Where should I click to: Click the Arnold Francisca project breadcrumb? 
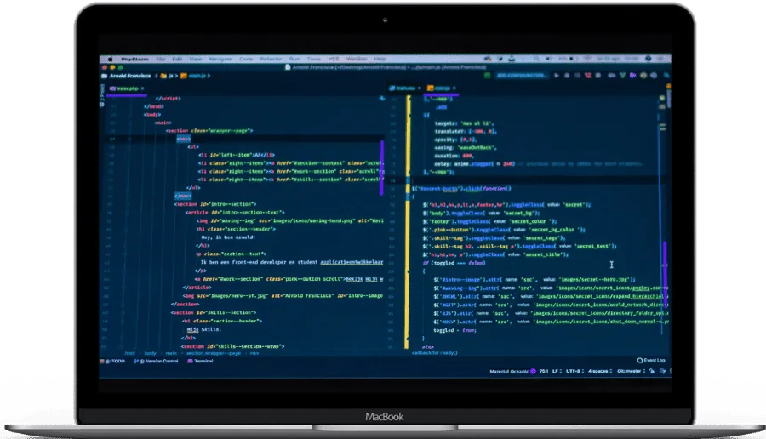126,76
